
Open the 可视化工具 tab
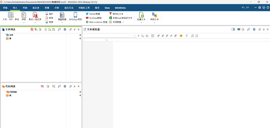pyautogui.click(x=82, y=8)
